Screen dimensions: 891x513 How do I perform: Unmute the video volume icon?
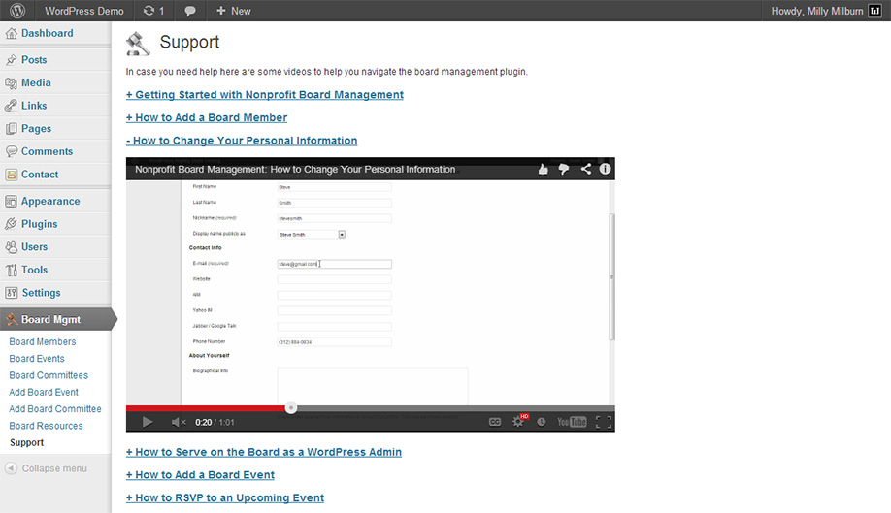point(179,422)
